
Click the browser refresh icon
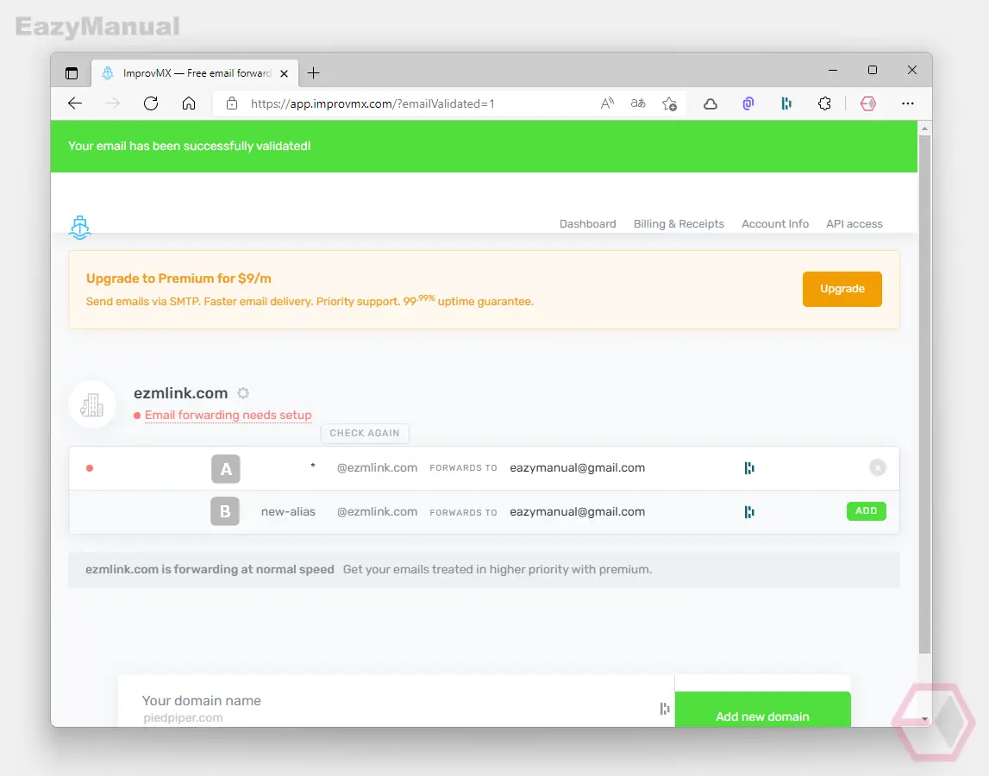151,103
